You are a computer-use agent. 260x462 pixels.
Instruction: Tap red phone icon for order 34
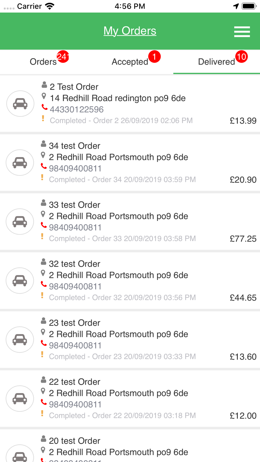pyautogui.click(x=44, y=166)
